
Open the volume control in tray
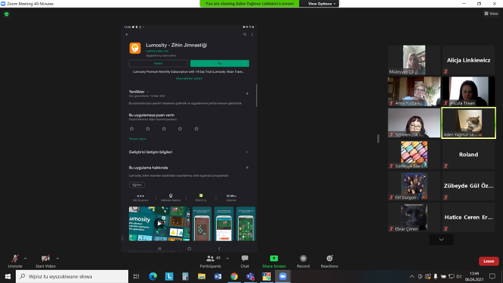pyautogui.click(x=459, y=276)
